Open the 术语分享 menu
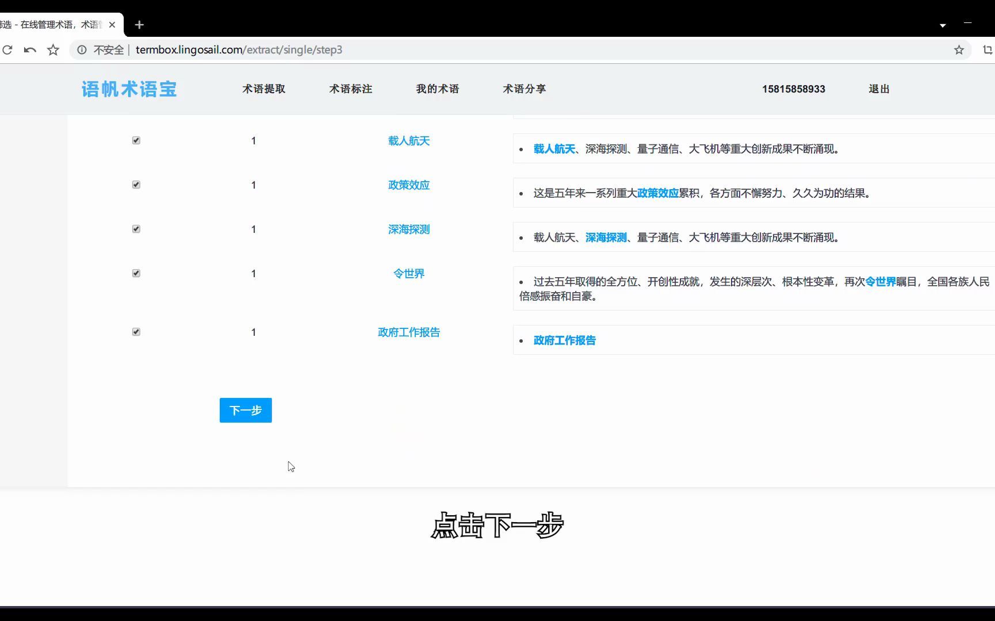The height and width of the screenshot is (621, 995). (525, 89)
